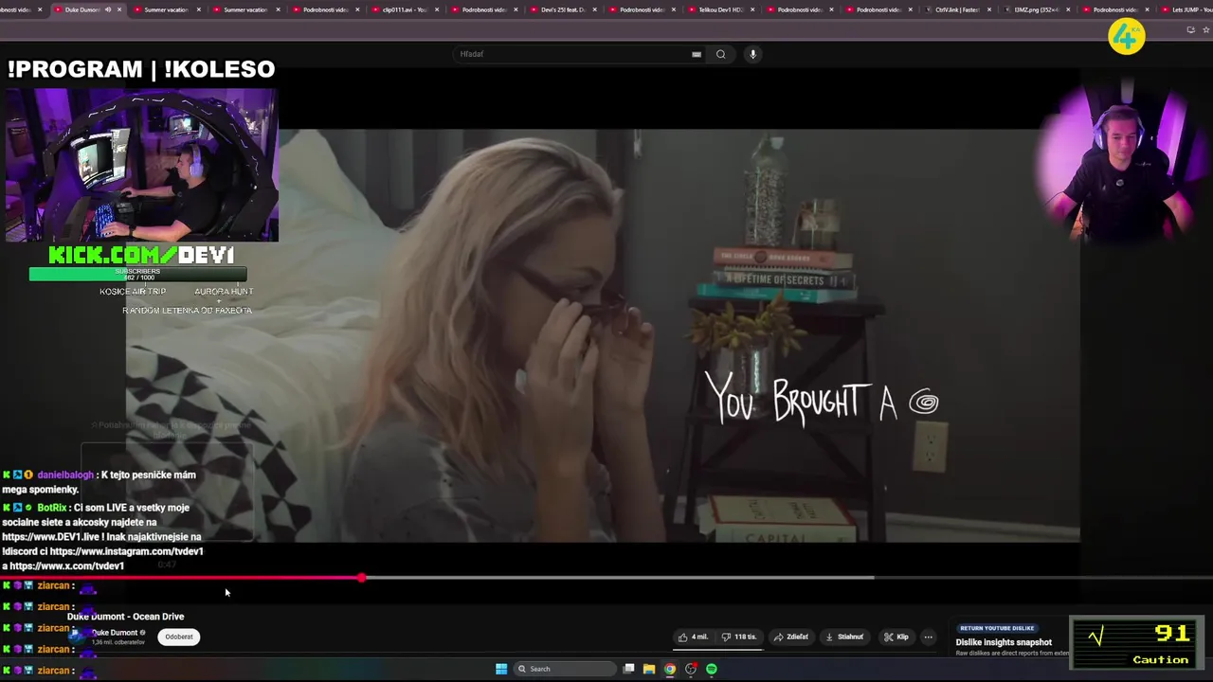Switch to the clip0111.avi tab
The image size is (1213, 682).
(x=405, y=9)
